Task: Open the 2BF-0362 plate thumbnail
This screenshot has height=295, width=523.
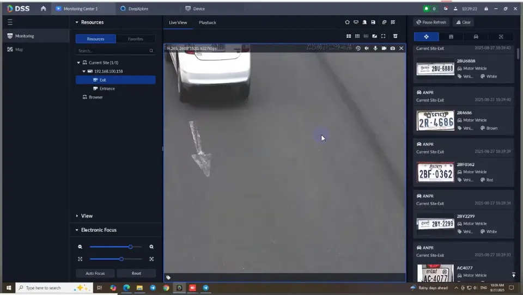Action: pos(436,173)
